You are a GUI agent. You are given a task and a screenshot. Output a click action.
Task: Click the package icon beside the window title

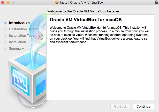point(57,3)
